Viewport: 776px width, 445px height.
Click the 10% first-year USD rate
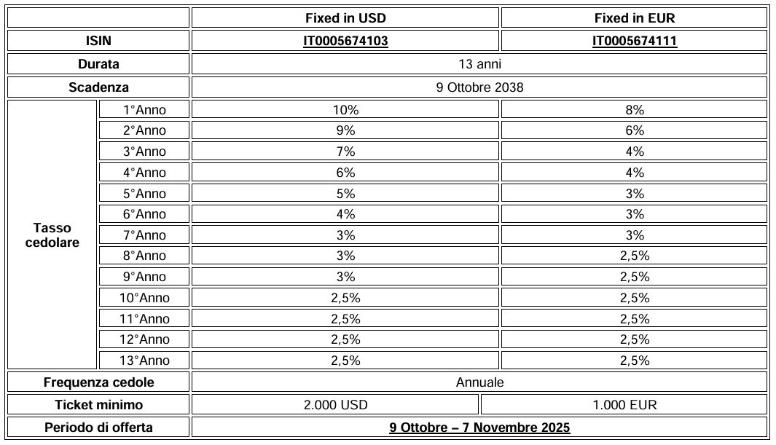tap(345, 110)
